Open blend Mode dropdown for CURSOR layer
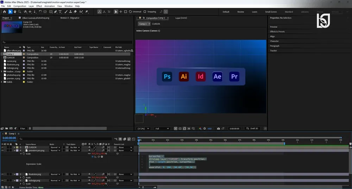352x189 pixels. pos(55,147)
